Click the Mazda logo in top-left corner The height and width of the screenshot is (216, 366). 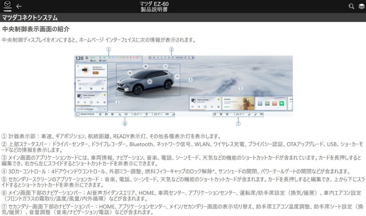8,6
